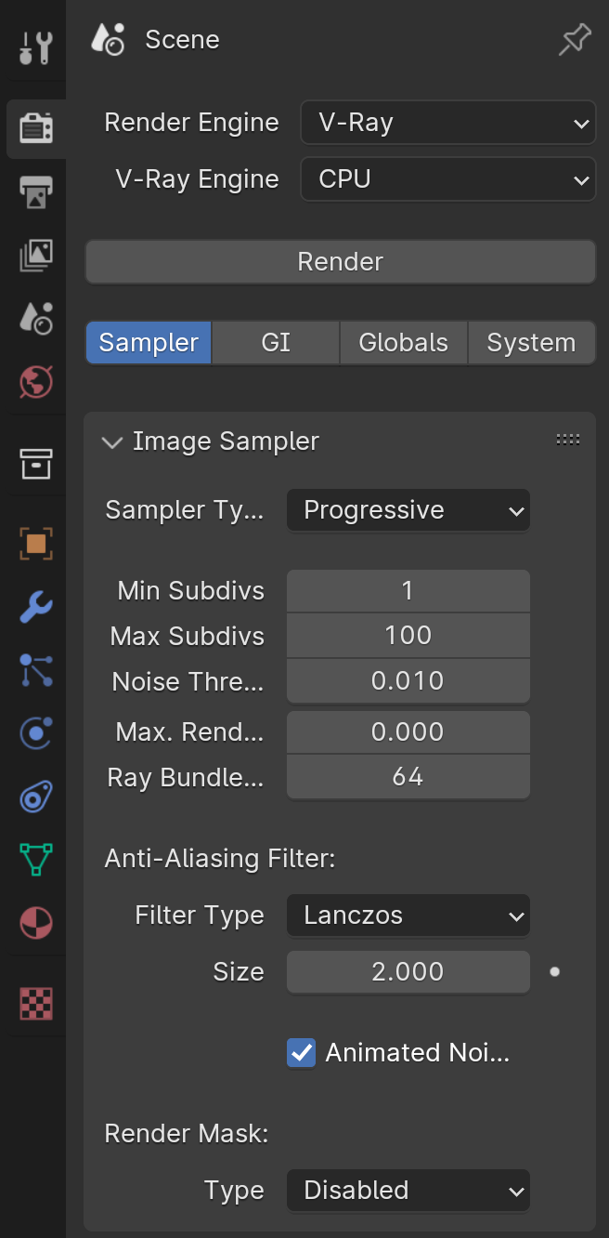Screen dimensions: 609x1238
Task: Collapse the Image Sampler panel
Action: 213,441
